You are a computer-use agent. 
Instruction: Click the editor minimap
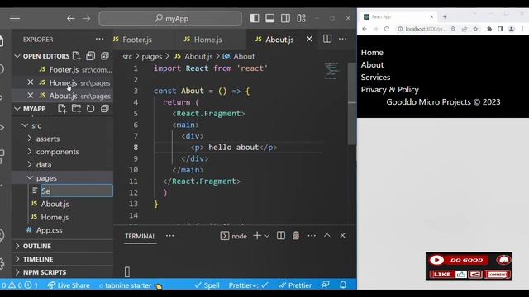332,71
